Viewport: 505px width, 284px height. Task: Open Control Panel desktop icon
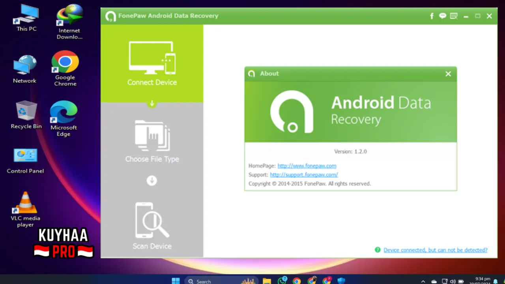25,161
